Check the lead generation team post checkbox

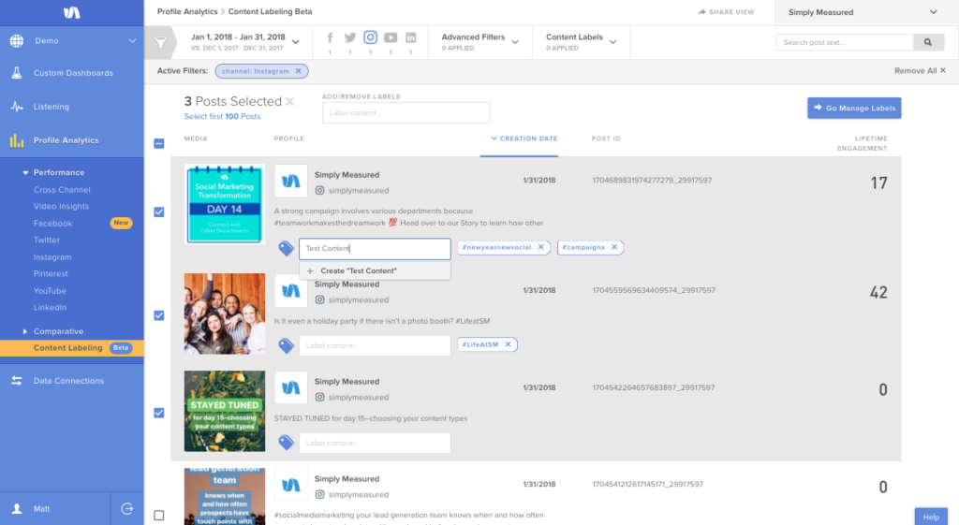[x=159, y=516]
